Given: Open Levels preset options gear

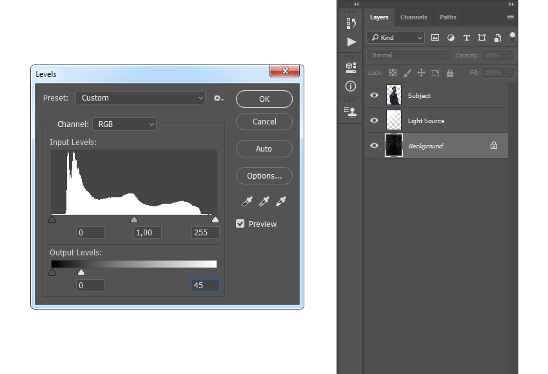Looking at the screenshot, I should tap(219, 98).
